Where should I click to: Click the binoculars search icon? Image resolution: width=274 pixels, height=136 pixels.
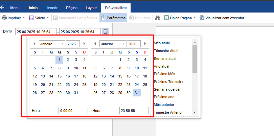pyautogui.click(x=158, y=18)
